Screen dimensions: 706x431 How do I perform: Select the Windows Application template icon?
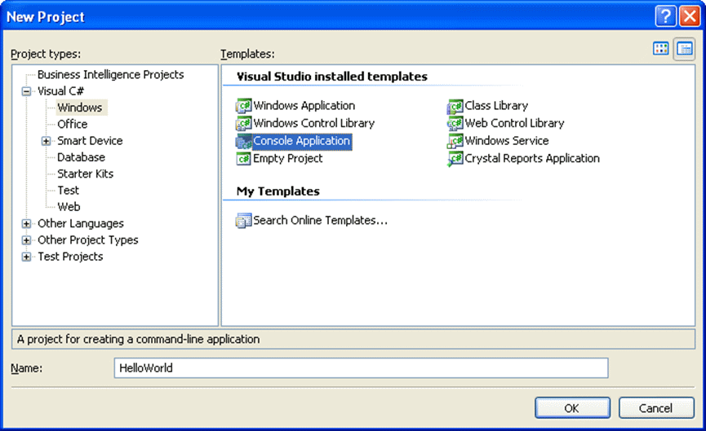pos(243,106)
